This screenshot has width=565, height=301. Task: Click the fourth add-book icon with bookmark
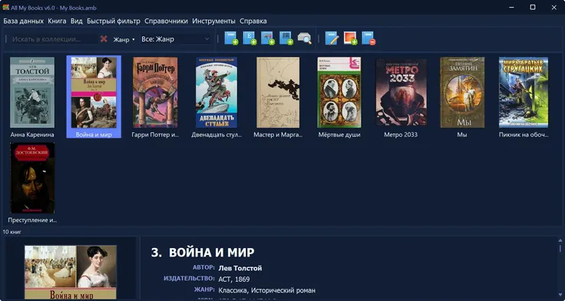coord(286,38)
